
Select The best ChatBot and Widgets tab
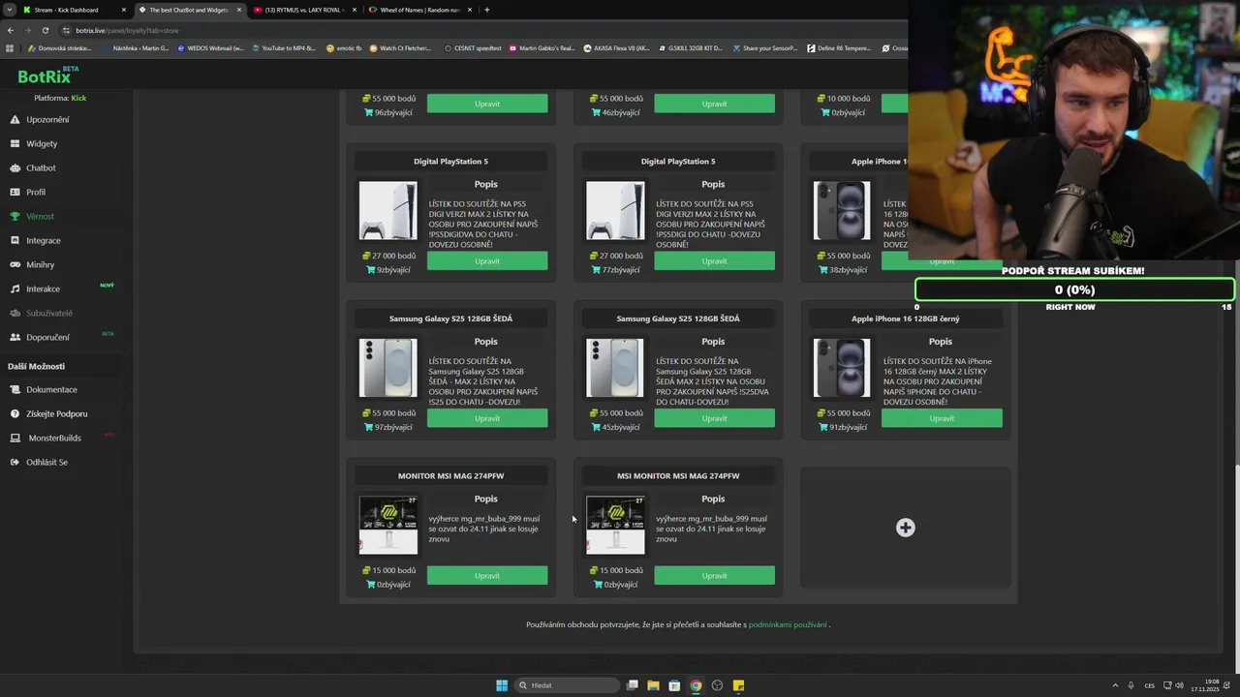(x=188, y=10)
